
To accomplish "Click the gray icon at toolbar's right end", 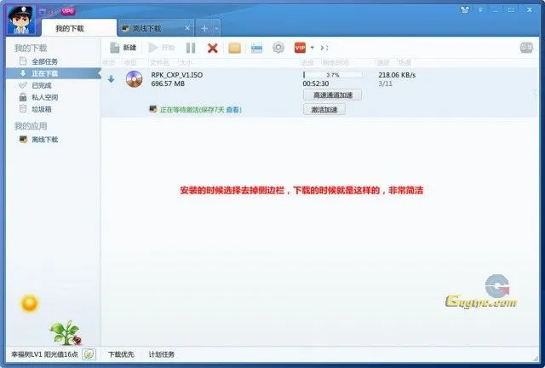I will pyautogui.click(x=526, y=48).
